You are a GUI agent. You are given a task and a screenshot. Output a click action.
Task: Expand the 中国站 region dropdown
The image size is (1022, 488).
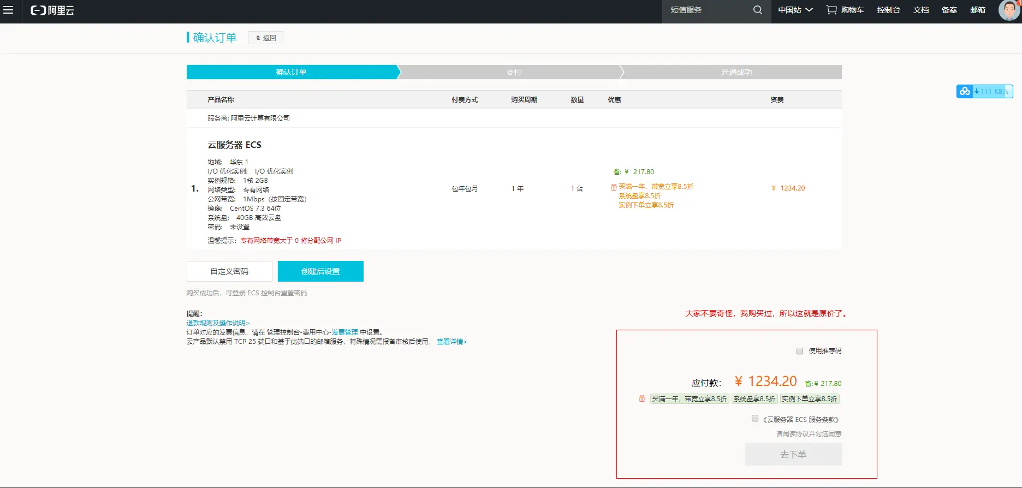pos(795,10)
